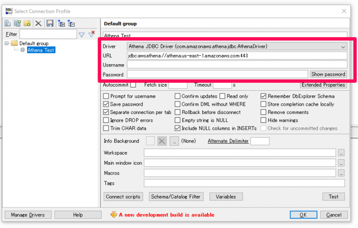Select the Athena Test database icon

point(22,50)
